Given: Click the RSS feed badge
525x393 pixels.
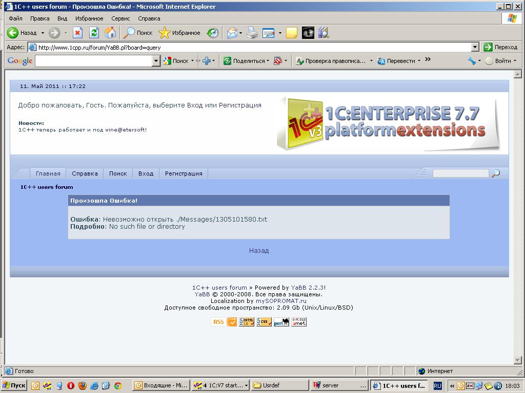Looking at the screenshot, I should tap(218, 322).
